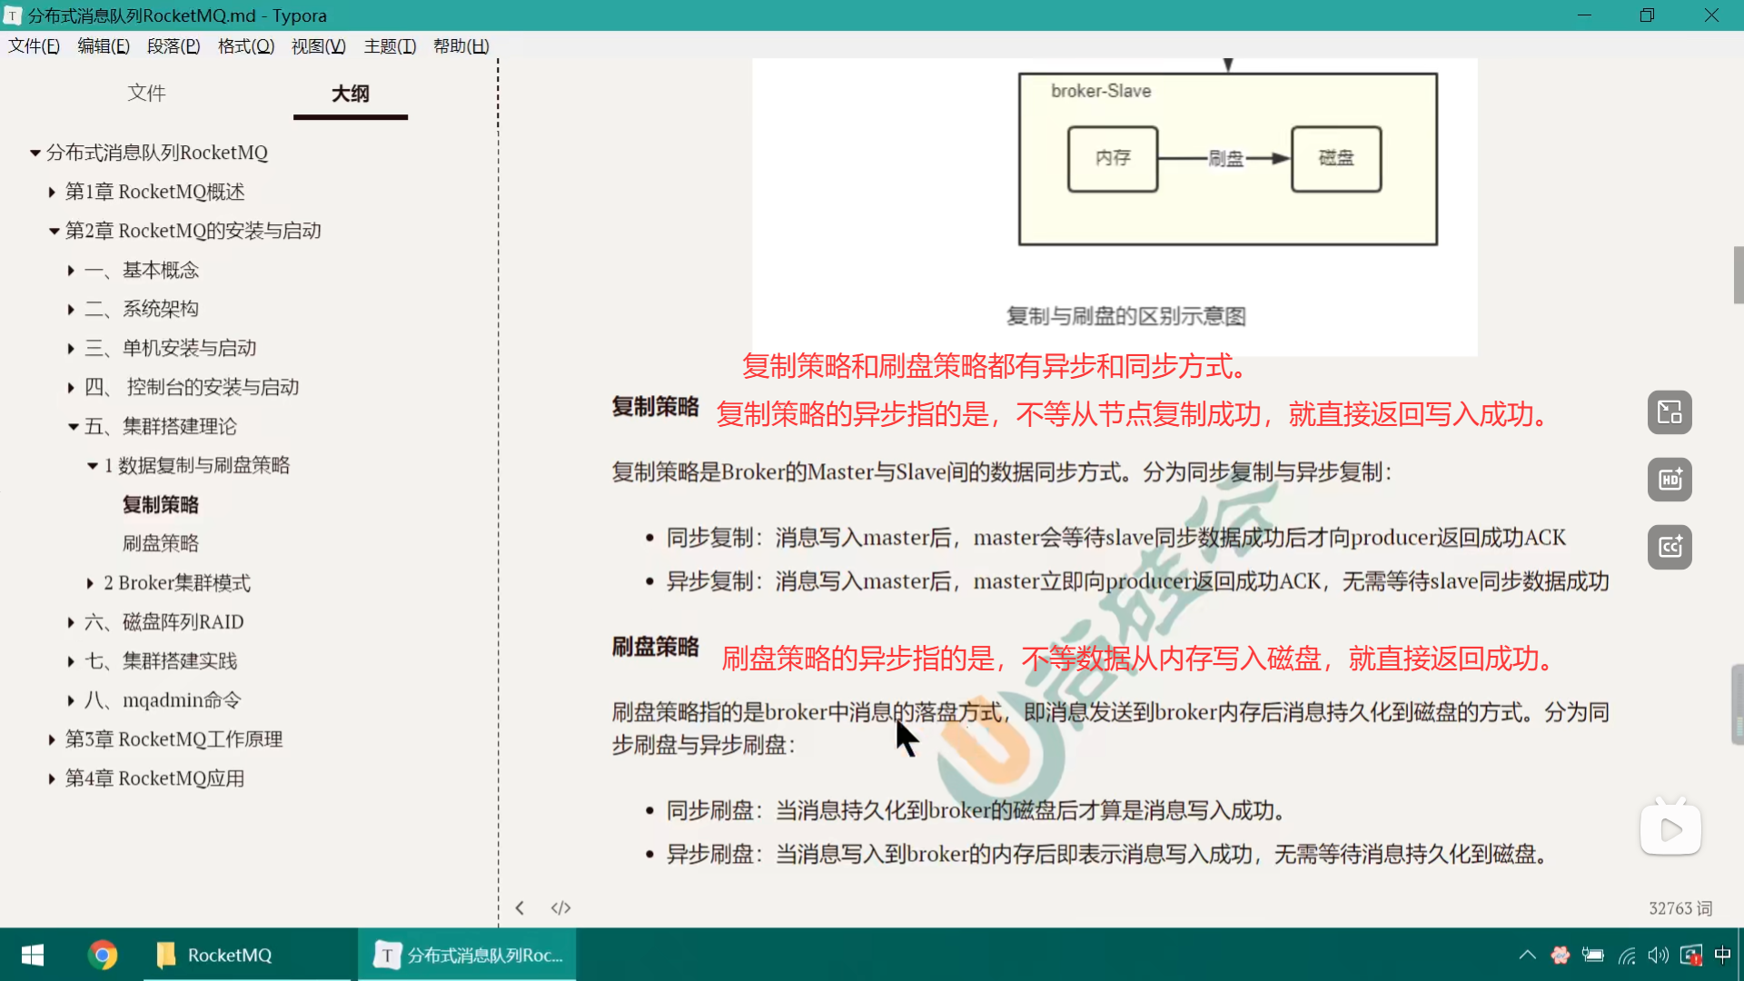This screenshot has width=1744, height=981.
Task: Click the picture-in-picture overlay icon
Action: coord(1670,412)
